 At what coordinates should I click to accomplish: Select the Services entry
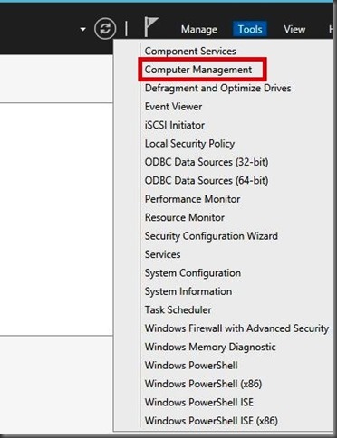[x=162, y=254]
